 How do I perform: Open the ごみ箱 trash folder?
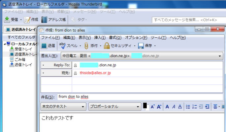pos(17,59)
